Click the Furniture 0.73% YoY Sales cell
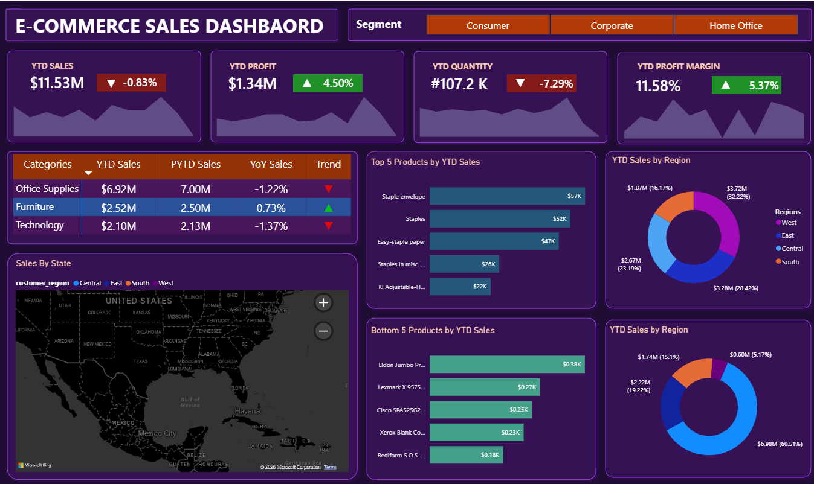814x484 pixels. [x=271, y=208]
